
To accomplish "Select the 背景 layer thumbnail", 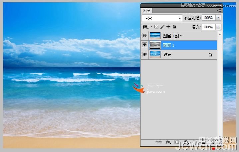I will (155, 54).
